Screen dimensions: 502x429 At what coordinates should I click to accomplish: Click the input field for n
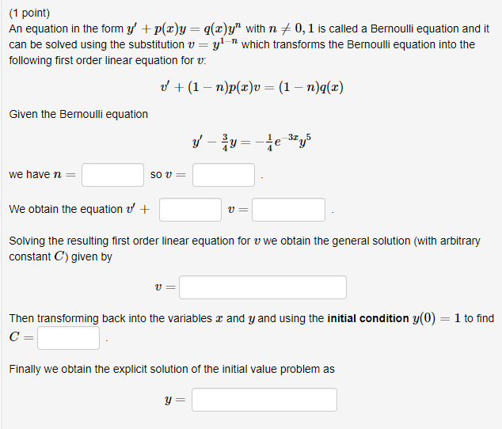click(112, 174)
